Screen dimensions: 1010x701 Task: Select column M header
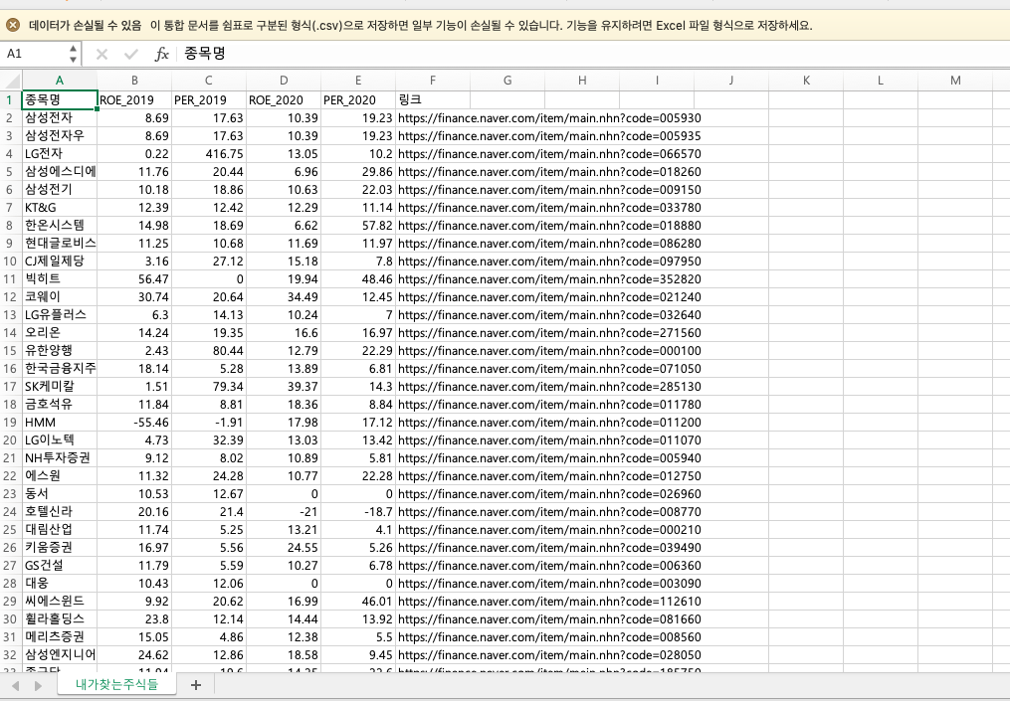pyautogui.click(x=955, y=81)
